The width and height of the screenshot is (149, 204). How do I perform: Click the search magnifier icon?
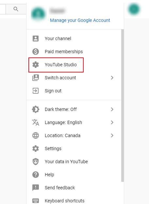[16, 9]
